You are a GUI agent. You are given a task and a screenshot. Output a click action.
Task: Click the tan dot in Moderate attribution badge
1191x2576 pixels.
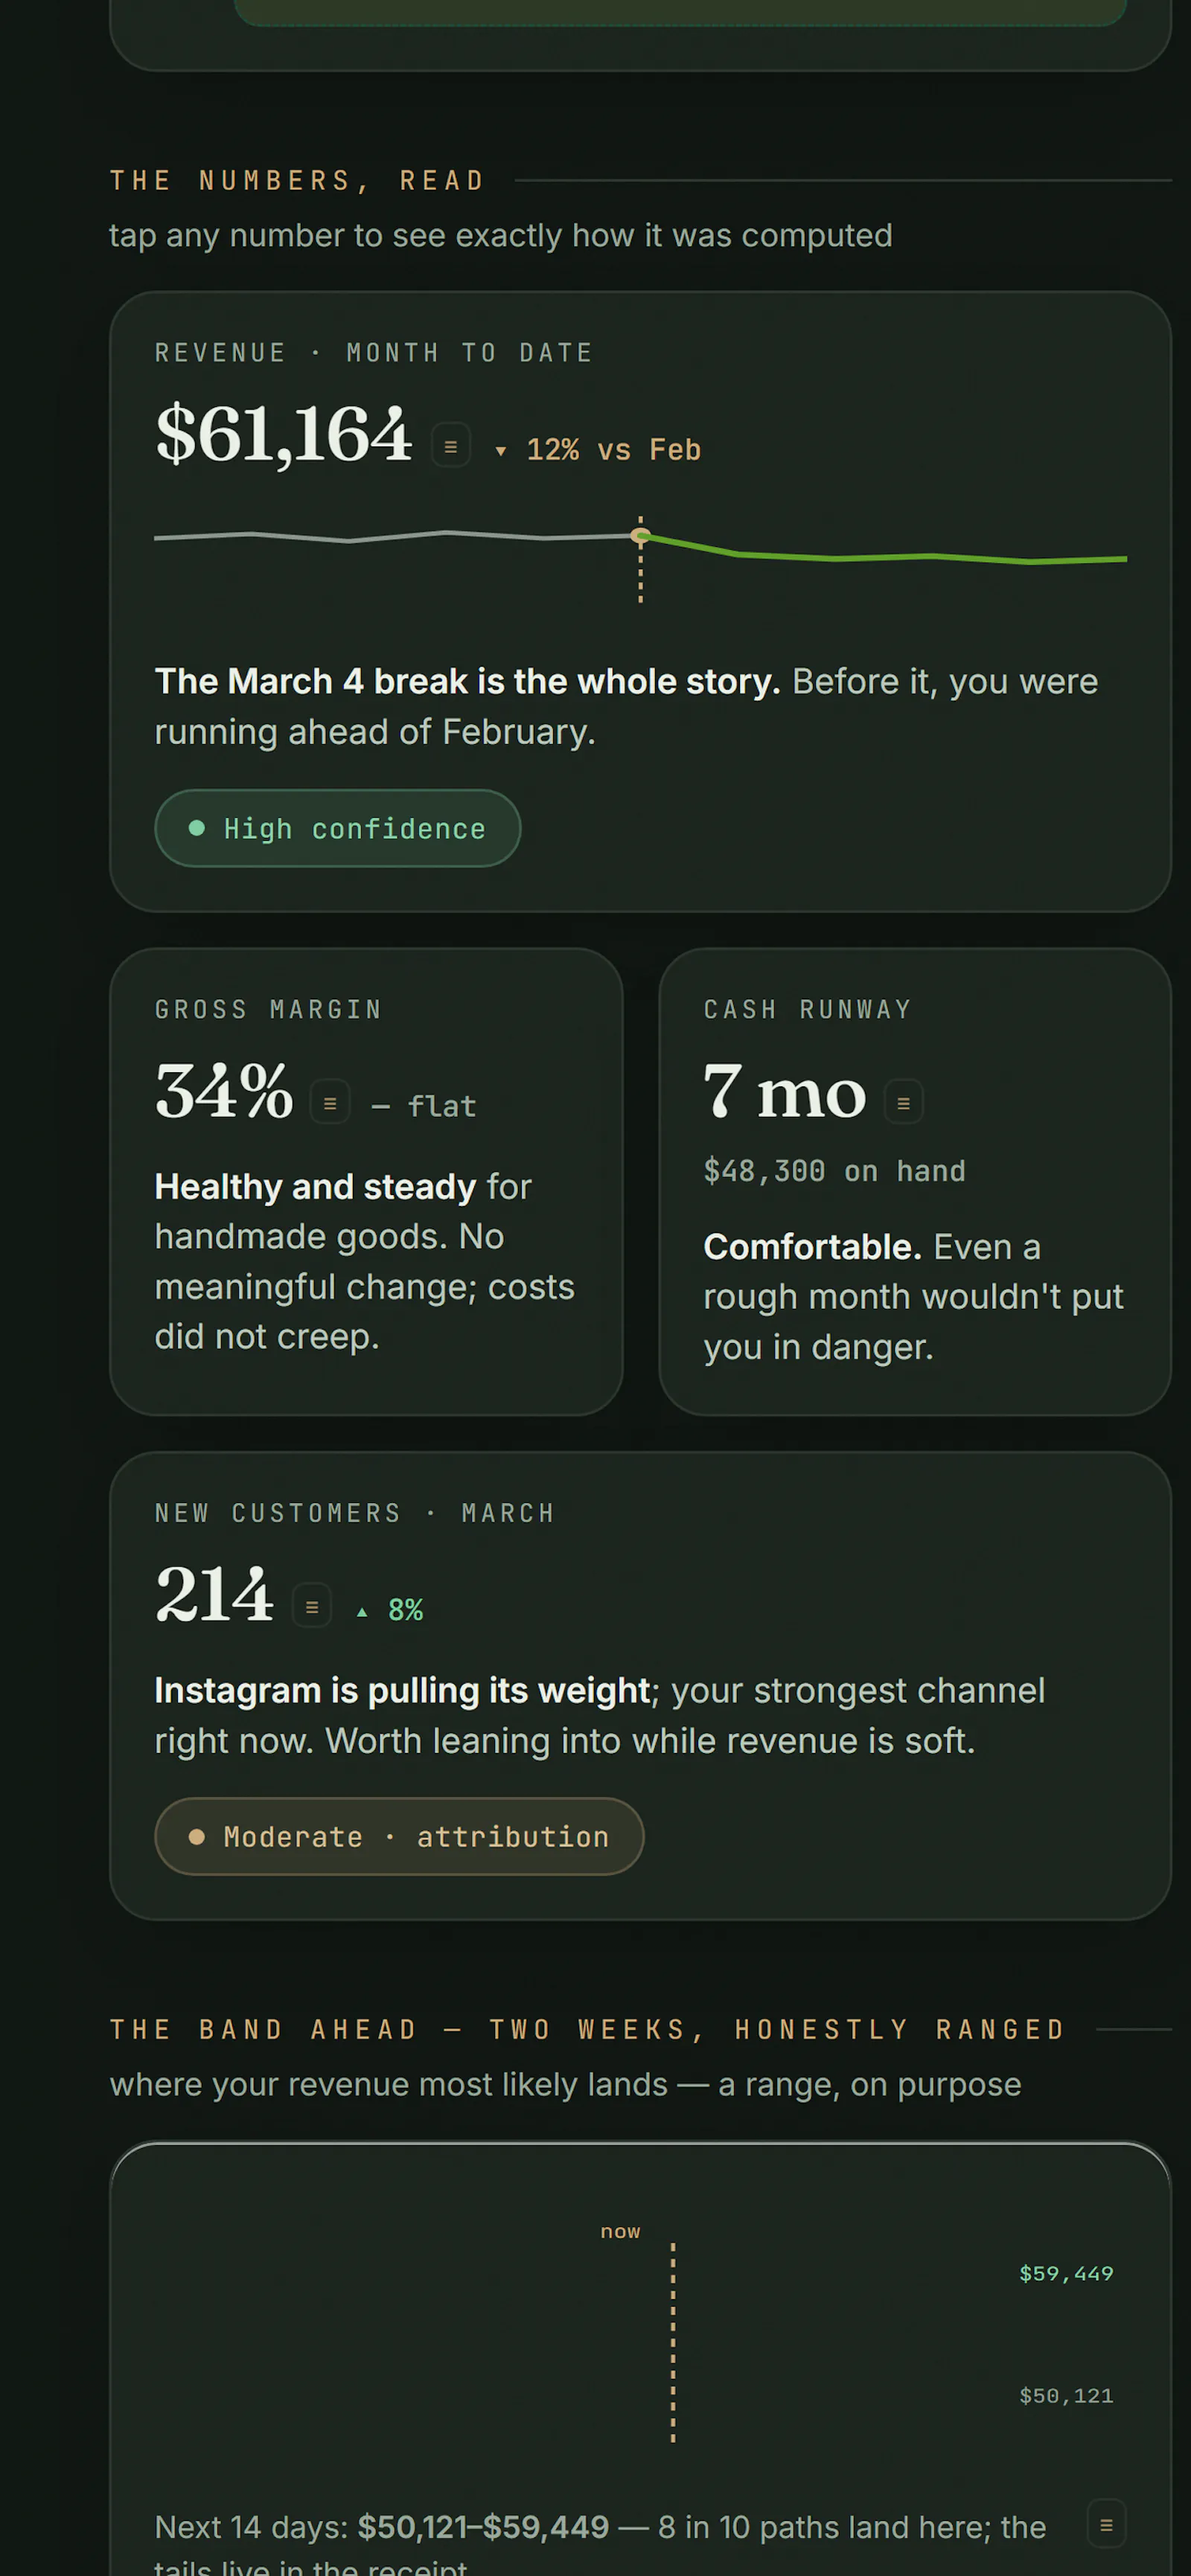197,1836
